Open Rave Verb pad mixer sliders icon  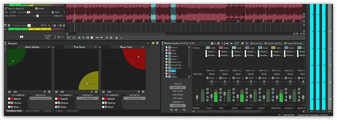point(143,92)
